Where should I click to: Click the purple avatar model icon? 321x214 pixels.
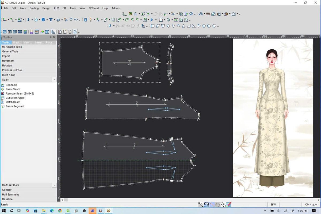[31, 32]
